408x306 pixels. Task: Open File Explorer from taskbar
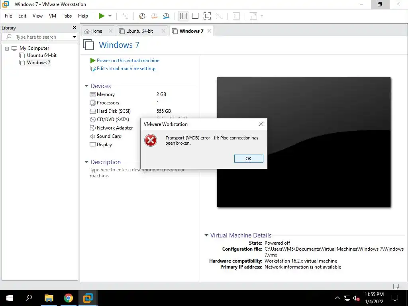point(49,298)
